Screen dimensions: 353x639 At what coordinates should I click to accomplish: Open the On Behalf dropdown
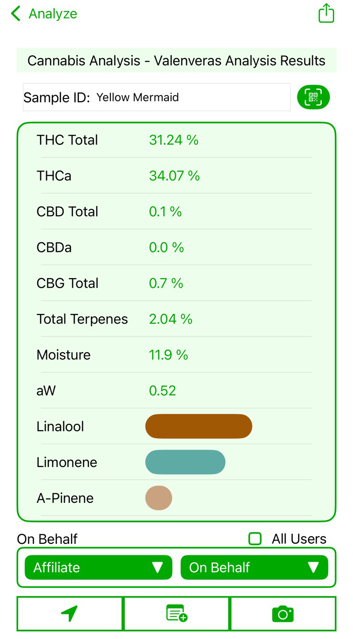tap(254, 567)
